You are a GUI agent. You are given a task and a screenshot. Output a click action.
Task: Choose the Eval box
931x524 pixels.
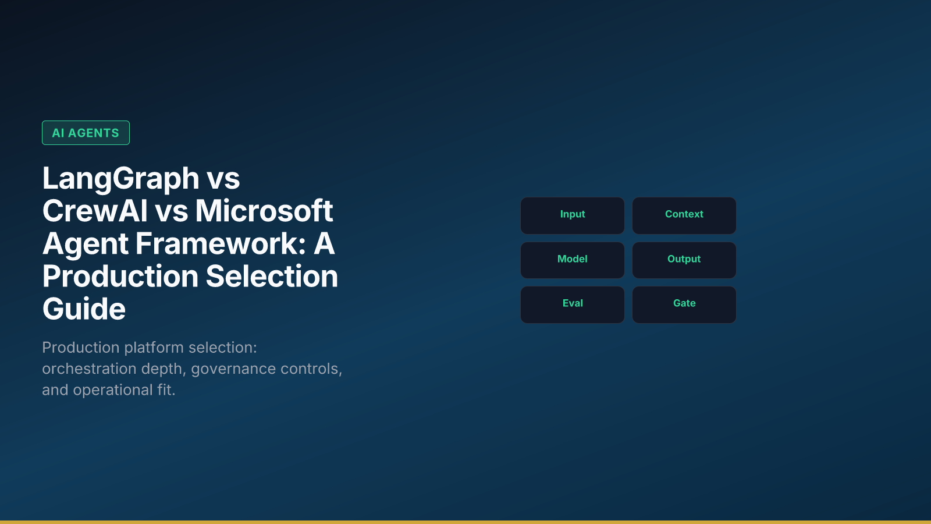pos(573,305)
